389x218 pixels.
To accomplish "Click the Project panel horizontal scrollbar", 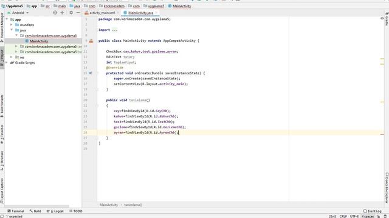I will [x=36, y=206].
